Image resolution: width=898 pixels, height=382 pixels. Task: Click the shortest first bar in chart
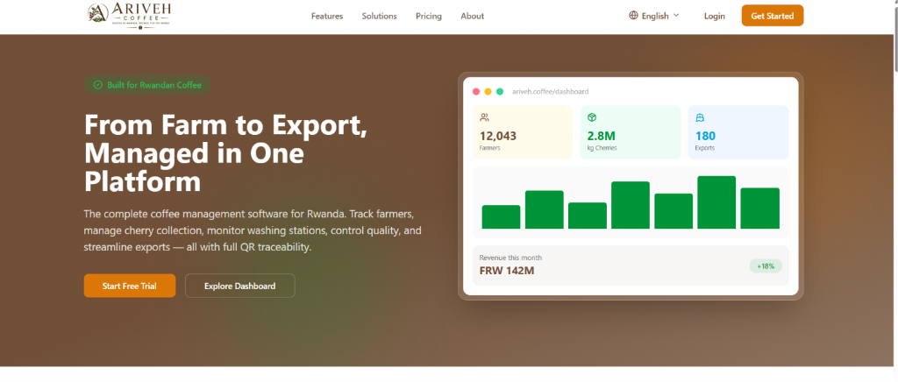click(x=501, y=217)
